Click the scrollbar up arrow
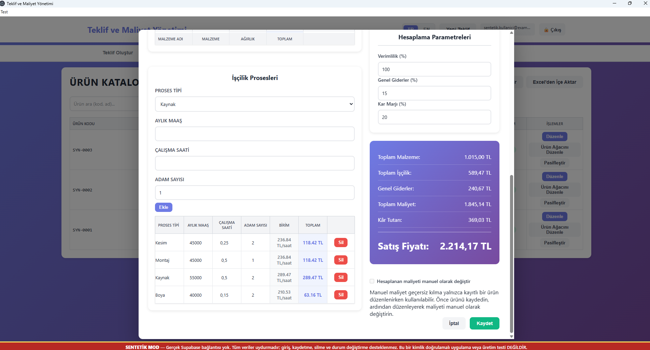The height and width of the screenshot is (350, 650). pos(511,33)
